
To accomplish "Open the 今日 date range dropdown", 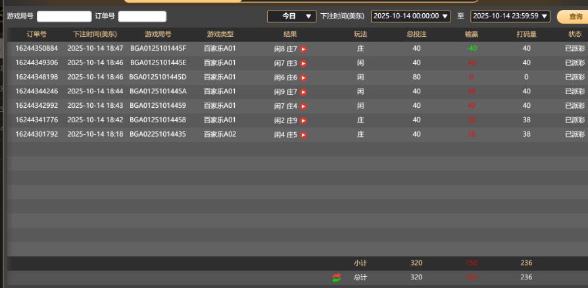I will click(x=291, y=16).
